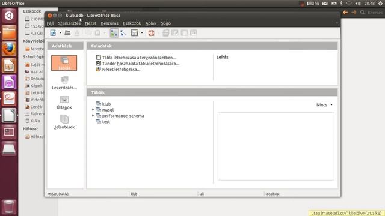The width and height of the screenshot is (385, 216).
Task: Open the Eszközök menu
Action: [x=132, y=23]
